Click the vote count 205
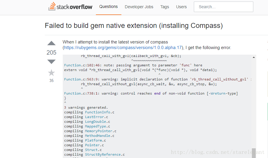The height and width of the screenshot is (158, 268). point(51,52)
